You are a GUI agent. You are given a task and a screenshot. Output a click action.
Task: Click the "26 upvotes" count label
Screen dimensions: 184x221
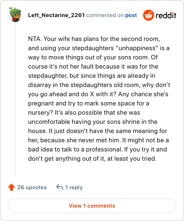[32, 187]
